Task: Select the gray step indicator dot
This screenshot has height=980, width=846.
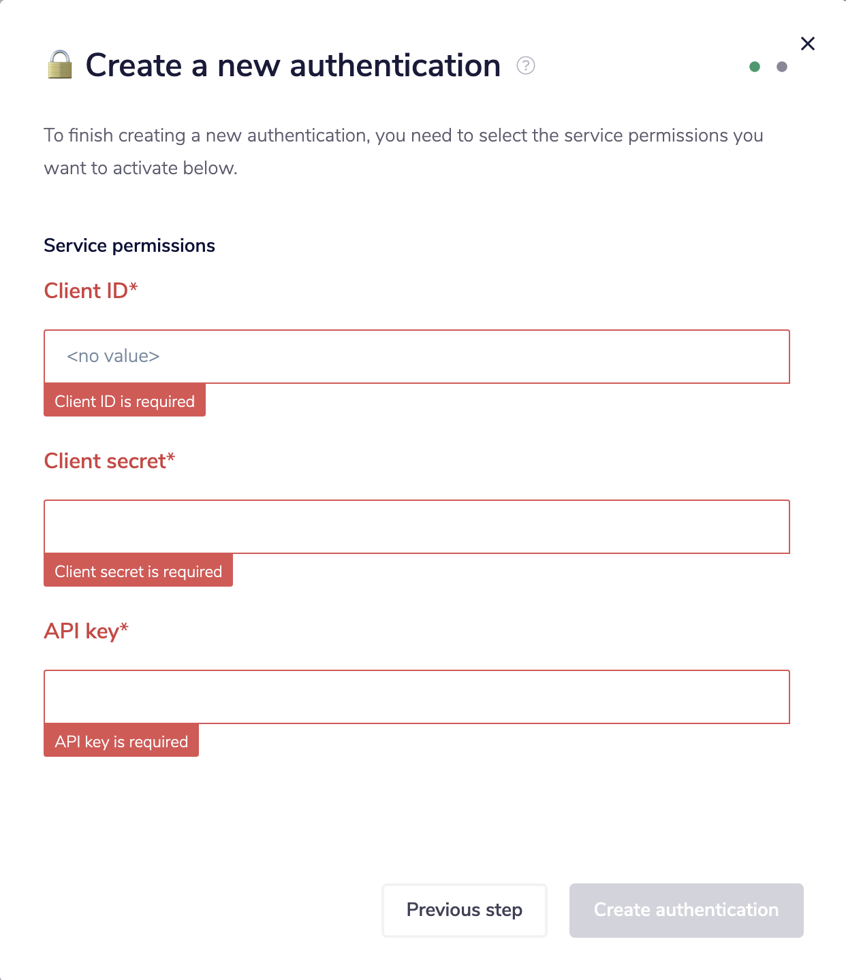Action: [782, 67]
